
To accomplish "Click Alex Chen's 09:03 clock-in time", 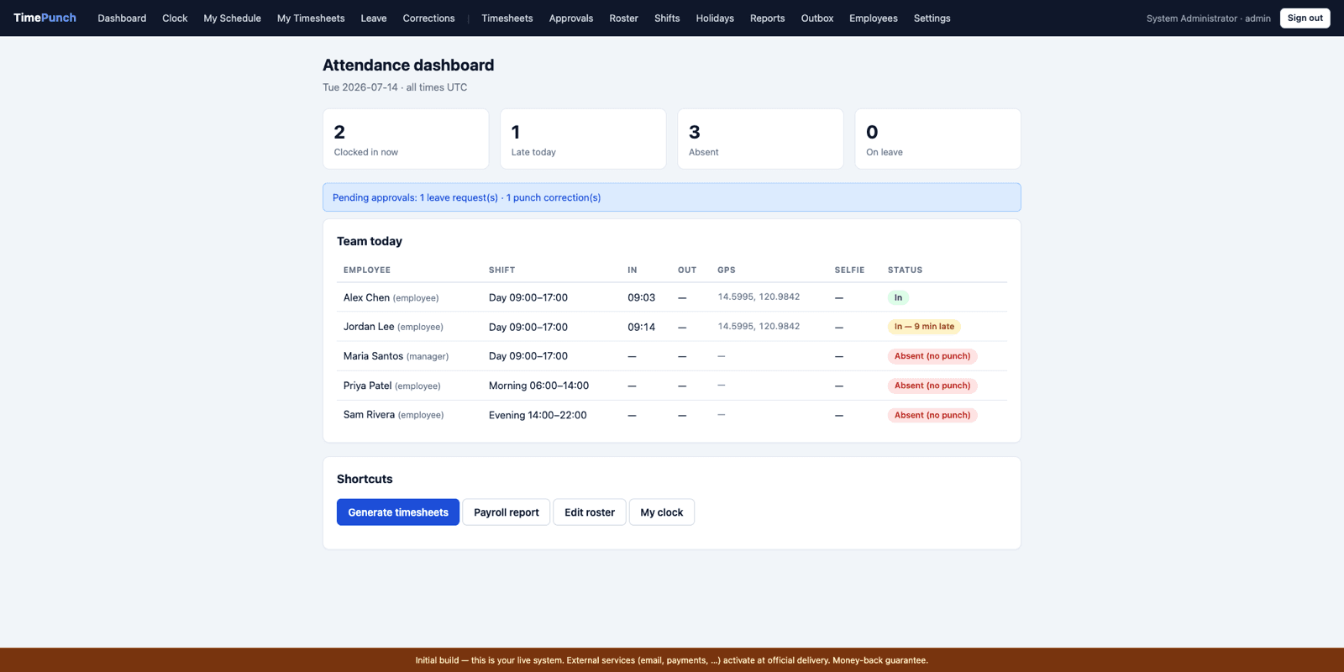I will [x=641, y=297].
